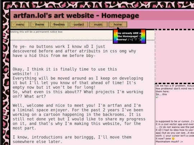This screenshot has height=145, width=194.
Task: Open the menu navigation button
Action: click(x=20, y=24)
